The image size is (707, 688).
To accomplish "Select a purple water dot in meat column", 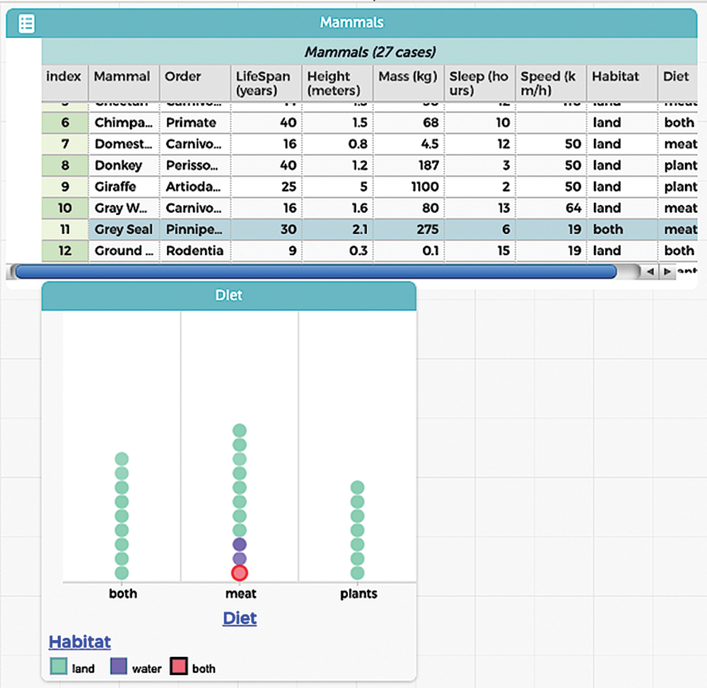I will pos(240,543).
